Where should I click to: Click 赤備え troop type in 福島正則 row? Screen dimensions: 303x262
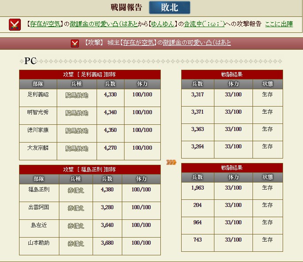(76, 191)
